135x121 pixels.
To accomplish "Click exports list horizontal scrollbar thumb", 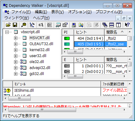I will [75, 76].
